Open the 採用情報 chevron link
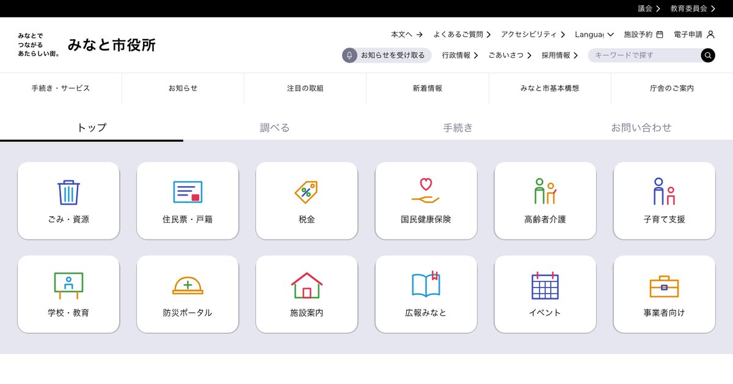Viewport: 733px width, 384px height. tap(560, 55)
